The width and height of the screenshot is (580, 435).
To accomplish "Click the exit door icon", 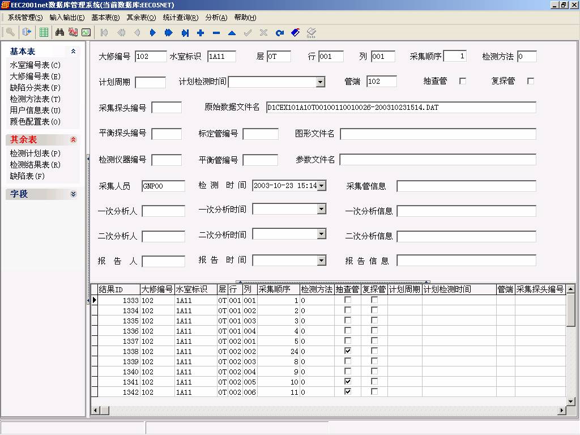I will 27,32.
